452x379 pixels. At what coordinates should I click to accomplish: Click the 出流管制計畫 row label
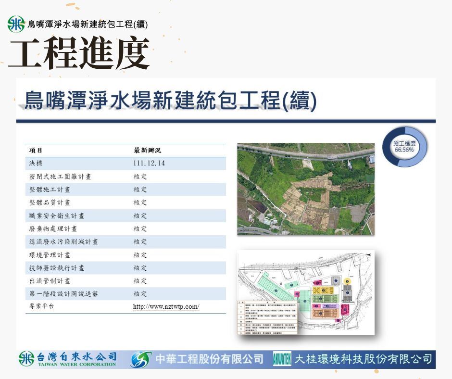(50, 281)
